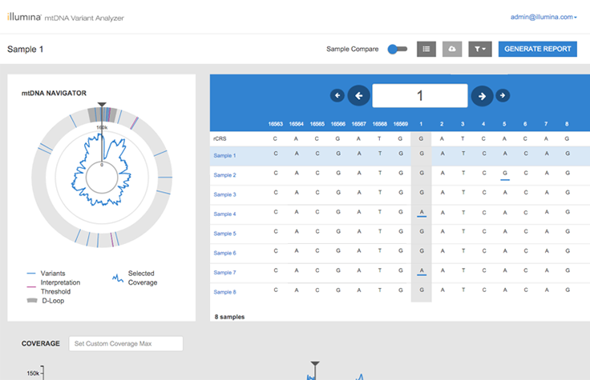This screenshot has width=590, height=380.
Task: Click the mtDNA navigator position marker triangle
Action: 101,105
